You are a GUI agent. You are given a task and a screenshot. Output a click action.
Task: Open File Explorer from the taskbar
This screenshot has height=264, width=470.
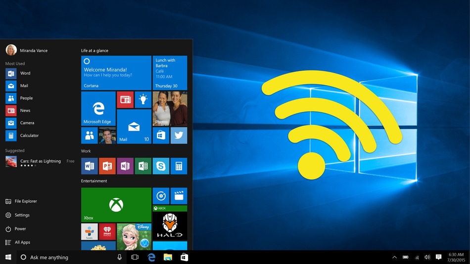coord(168,257)
